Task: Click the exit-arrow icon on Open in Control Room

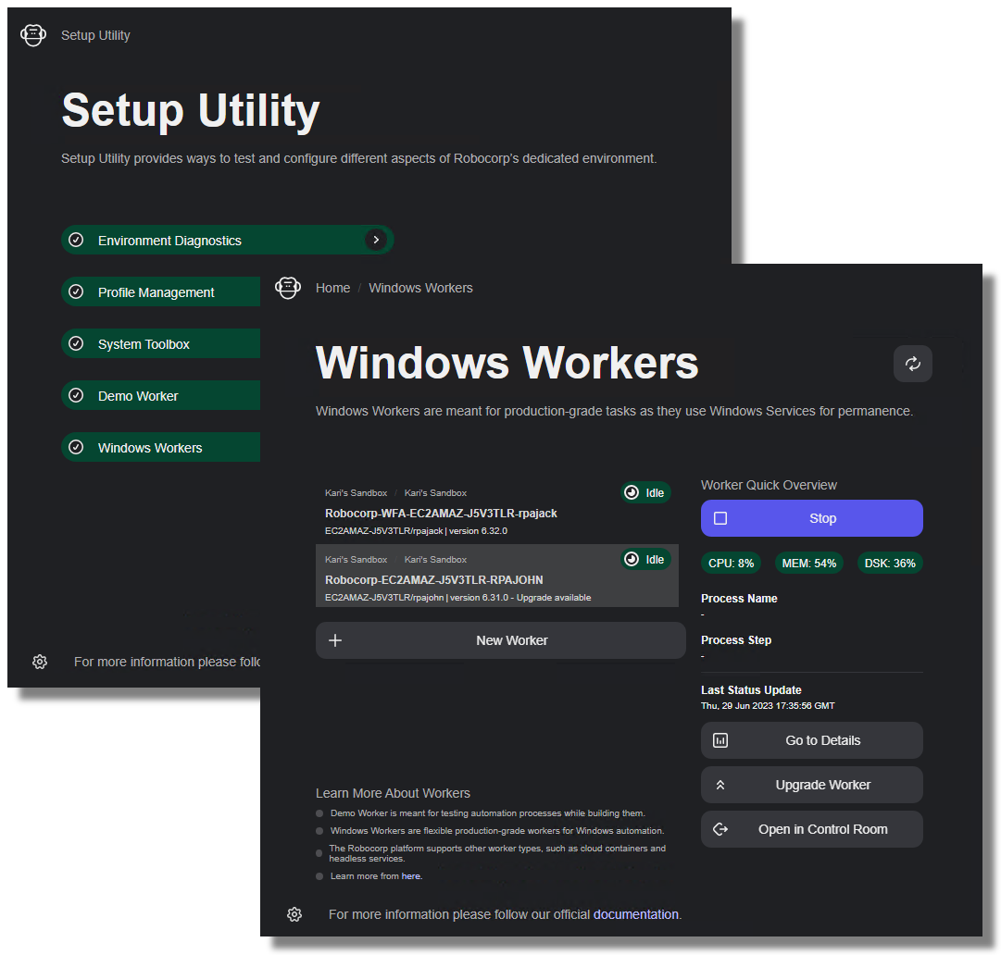Action: coord(720,829)
